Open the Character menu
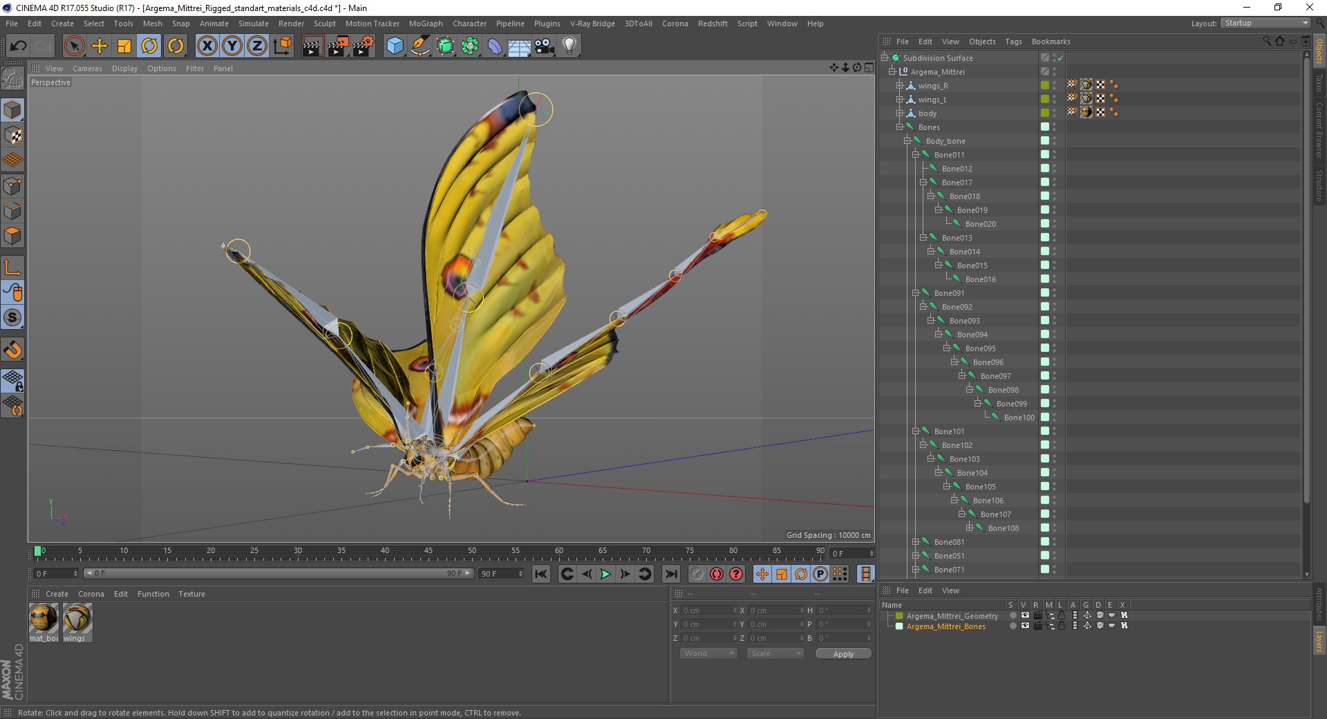This screenshot has width=1327, height=719. [x=469, y=24]
